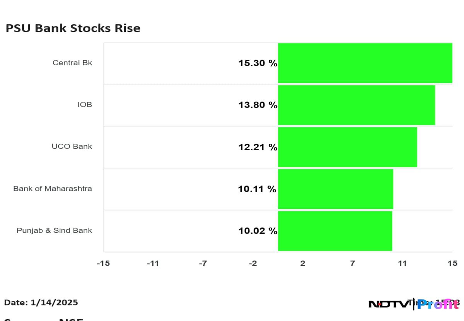The image size is (464, 321).
Task: Click the Punjab & Sind Bank label
Action: tap(54, 231)
